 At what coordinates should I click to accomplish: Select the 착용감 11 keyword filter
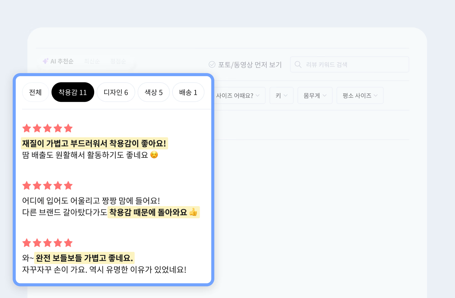click(73, 92)
